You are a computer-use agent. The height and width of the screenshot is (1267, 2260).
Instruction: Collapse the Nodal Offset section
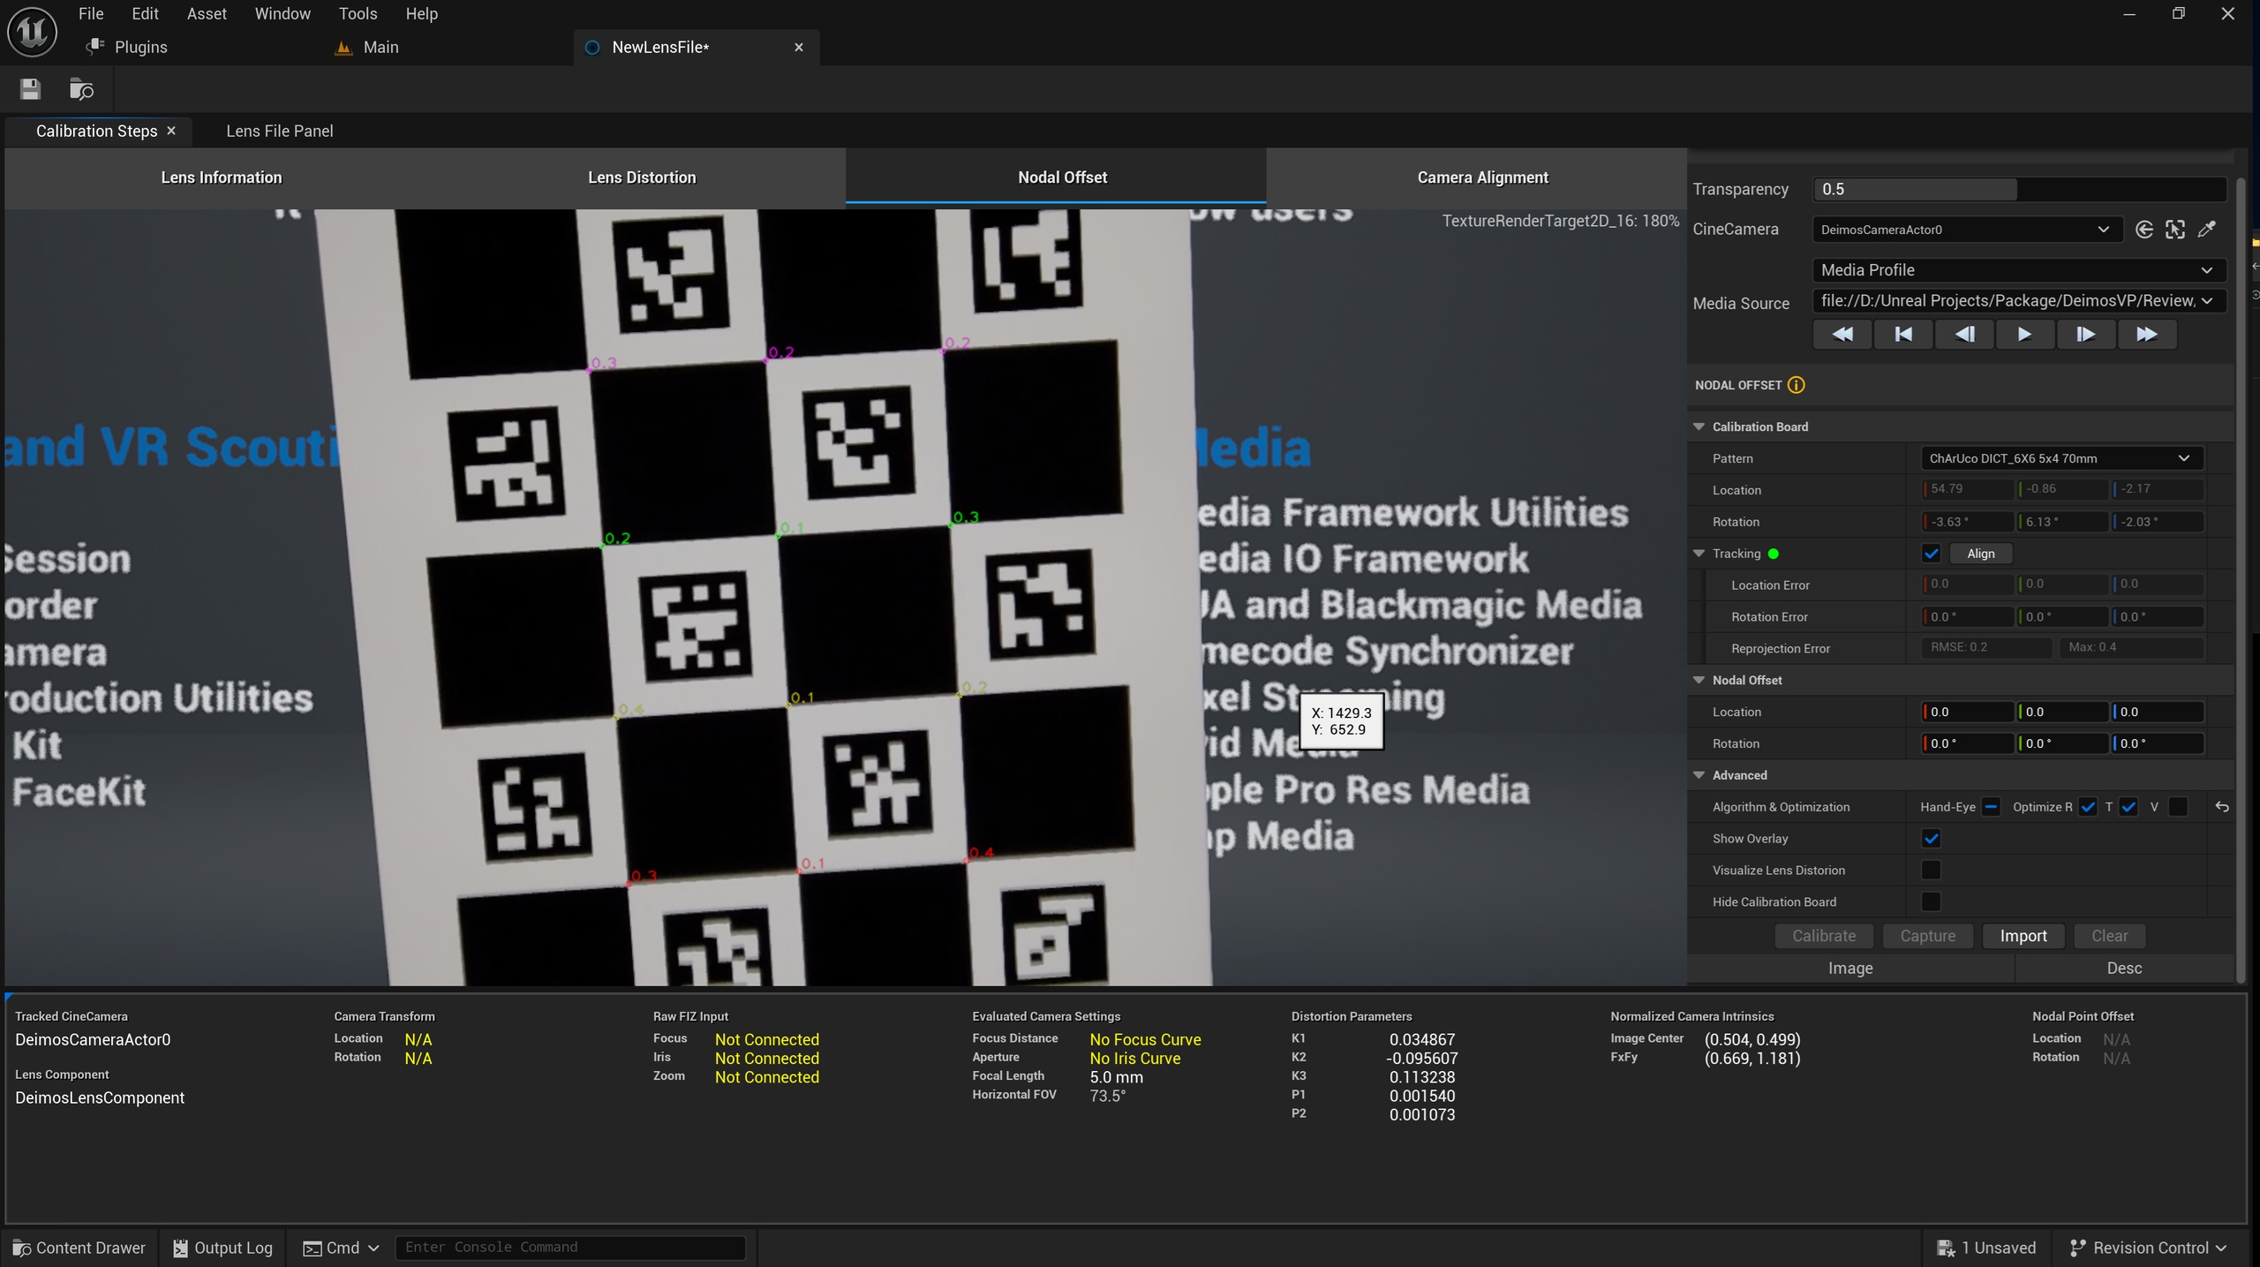point(1699,680)
